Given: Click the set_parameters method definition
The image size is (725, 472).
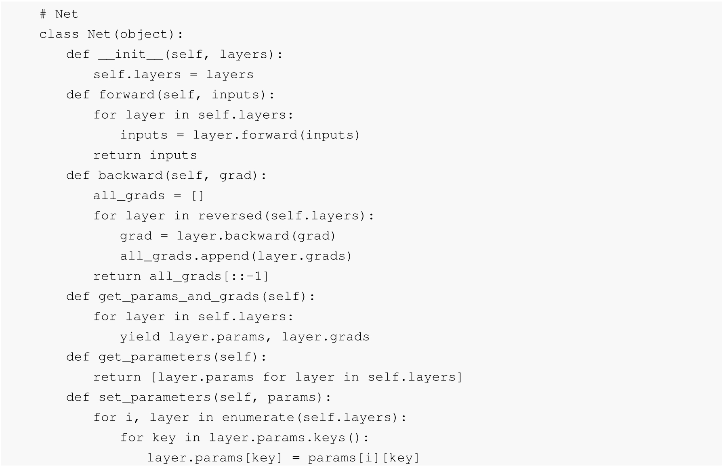Looking at the screenshot, I should [199, 397].
